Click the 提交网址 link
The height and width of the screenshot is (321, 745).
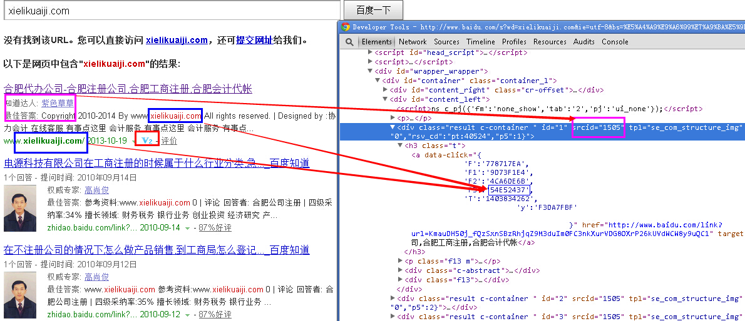click(254, 41)
